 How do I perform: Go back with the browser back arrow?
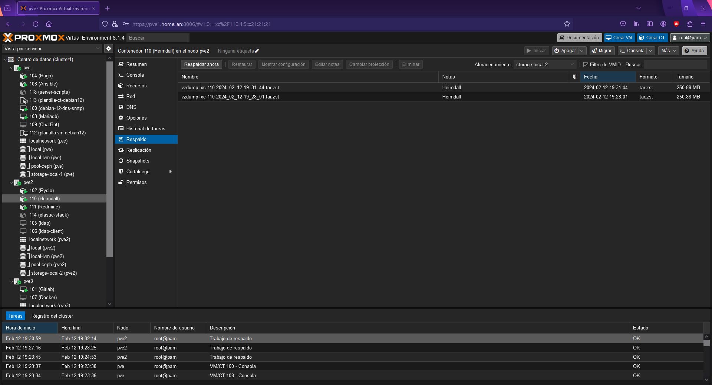(x=9, y=24)
